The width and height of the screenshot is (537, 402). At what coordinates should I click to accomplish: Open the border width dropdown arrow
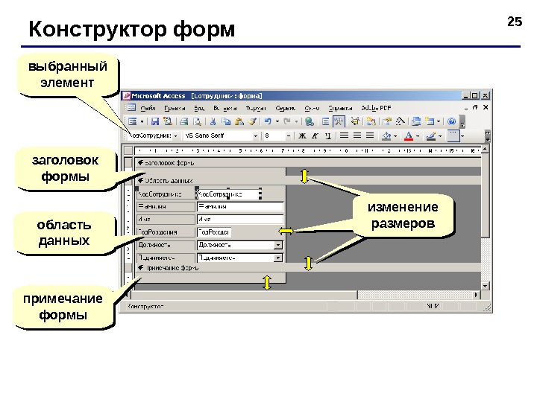[x=462, y=136]
